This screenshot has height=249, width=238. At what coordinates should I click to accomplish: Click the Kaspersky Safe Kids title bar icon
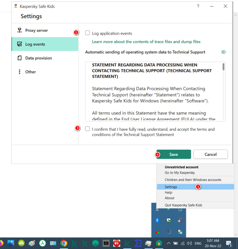click(16, 6)
